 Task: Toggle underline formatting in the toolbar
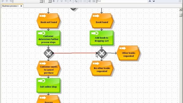click(x=62, y=1)
